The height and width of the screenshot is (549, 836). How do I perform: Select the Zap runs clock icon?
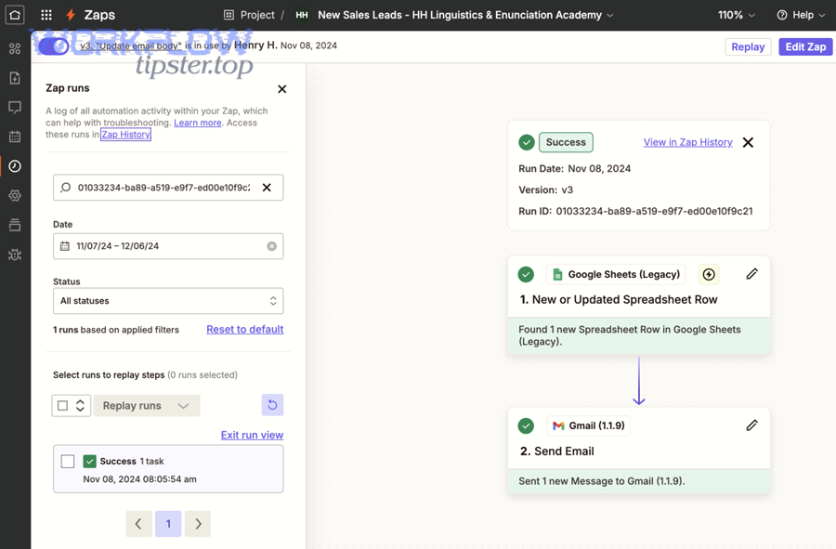(15, 166)
